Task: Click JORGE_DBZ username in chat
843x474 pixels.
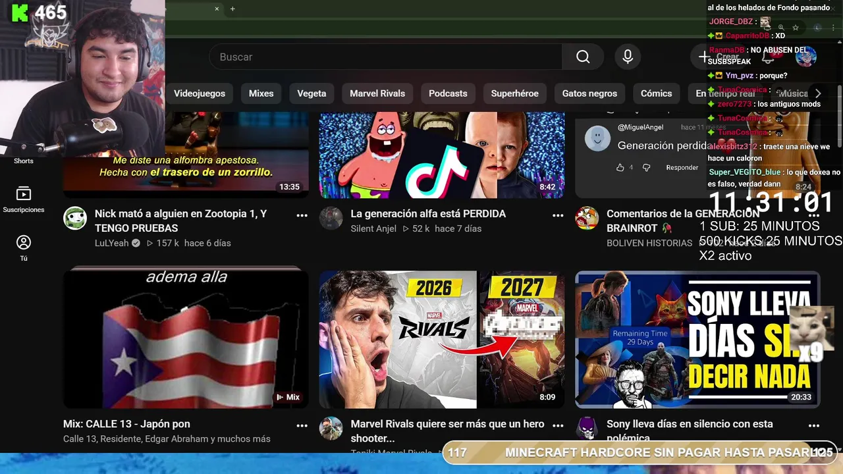Action: [731, 22]
